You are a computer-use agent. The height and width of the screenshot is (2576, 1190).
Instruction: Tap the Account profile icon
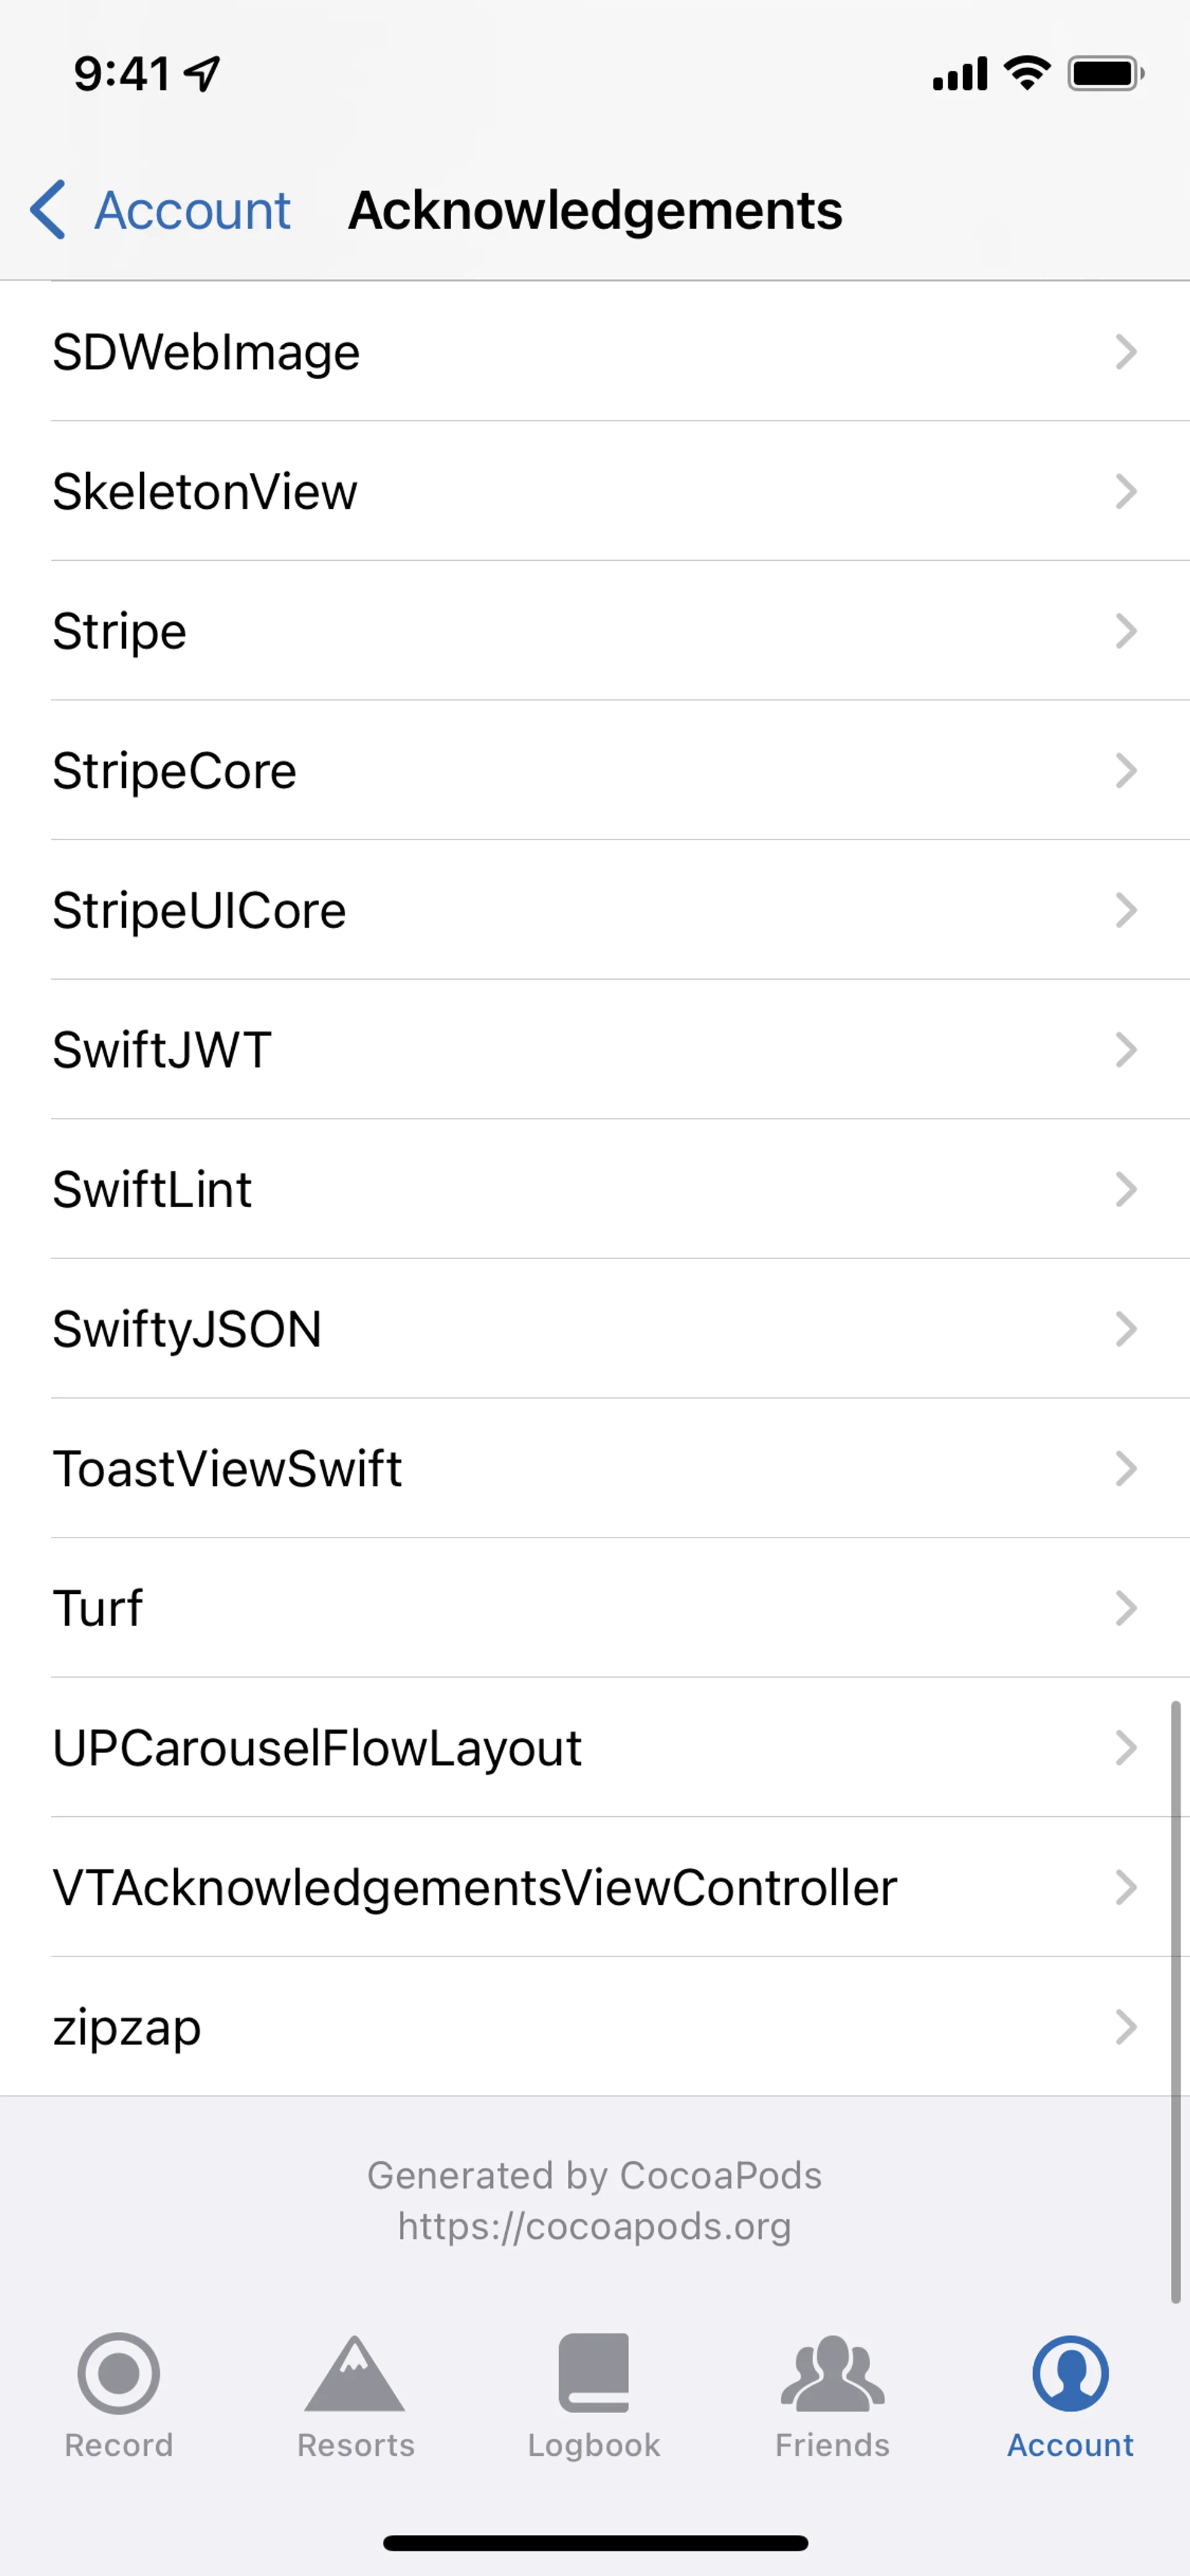pos(1070,2373)
